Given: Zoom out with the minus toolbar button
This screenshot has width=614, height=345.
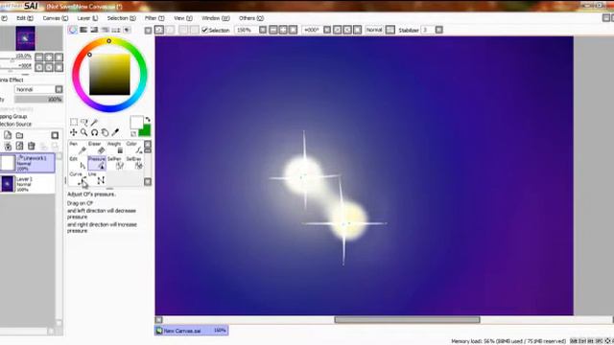Looking at the screenshot, I should pyautogui.click(x=273, y=30).
